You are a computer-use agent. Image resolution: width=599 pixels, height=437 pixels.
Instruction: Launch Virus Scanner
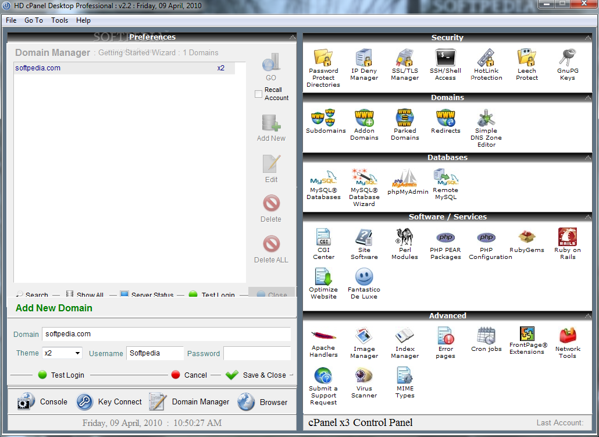coord(364,383)
